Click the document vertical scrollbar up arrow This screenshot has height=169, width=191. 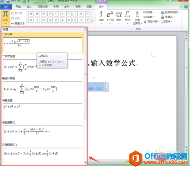[186, 39]
